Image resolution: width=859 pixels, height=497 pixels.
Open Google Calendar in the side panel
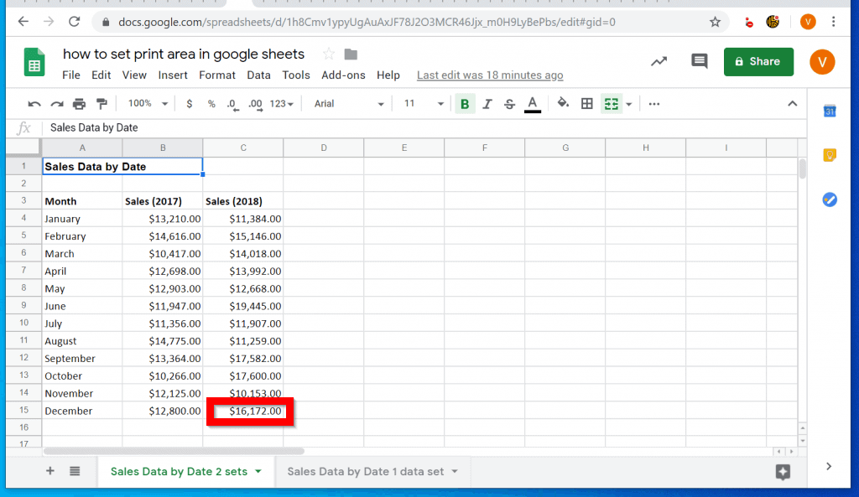(829, 110)
